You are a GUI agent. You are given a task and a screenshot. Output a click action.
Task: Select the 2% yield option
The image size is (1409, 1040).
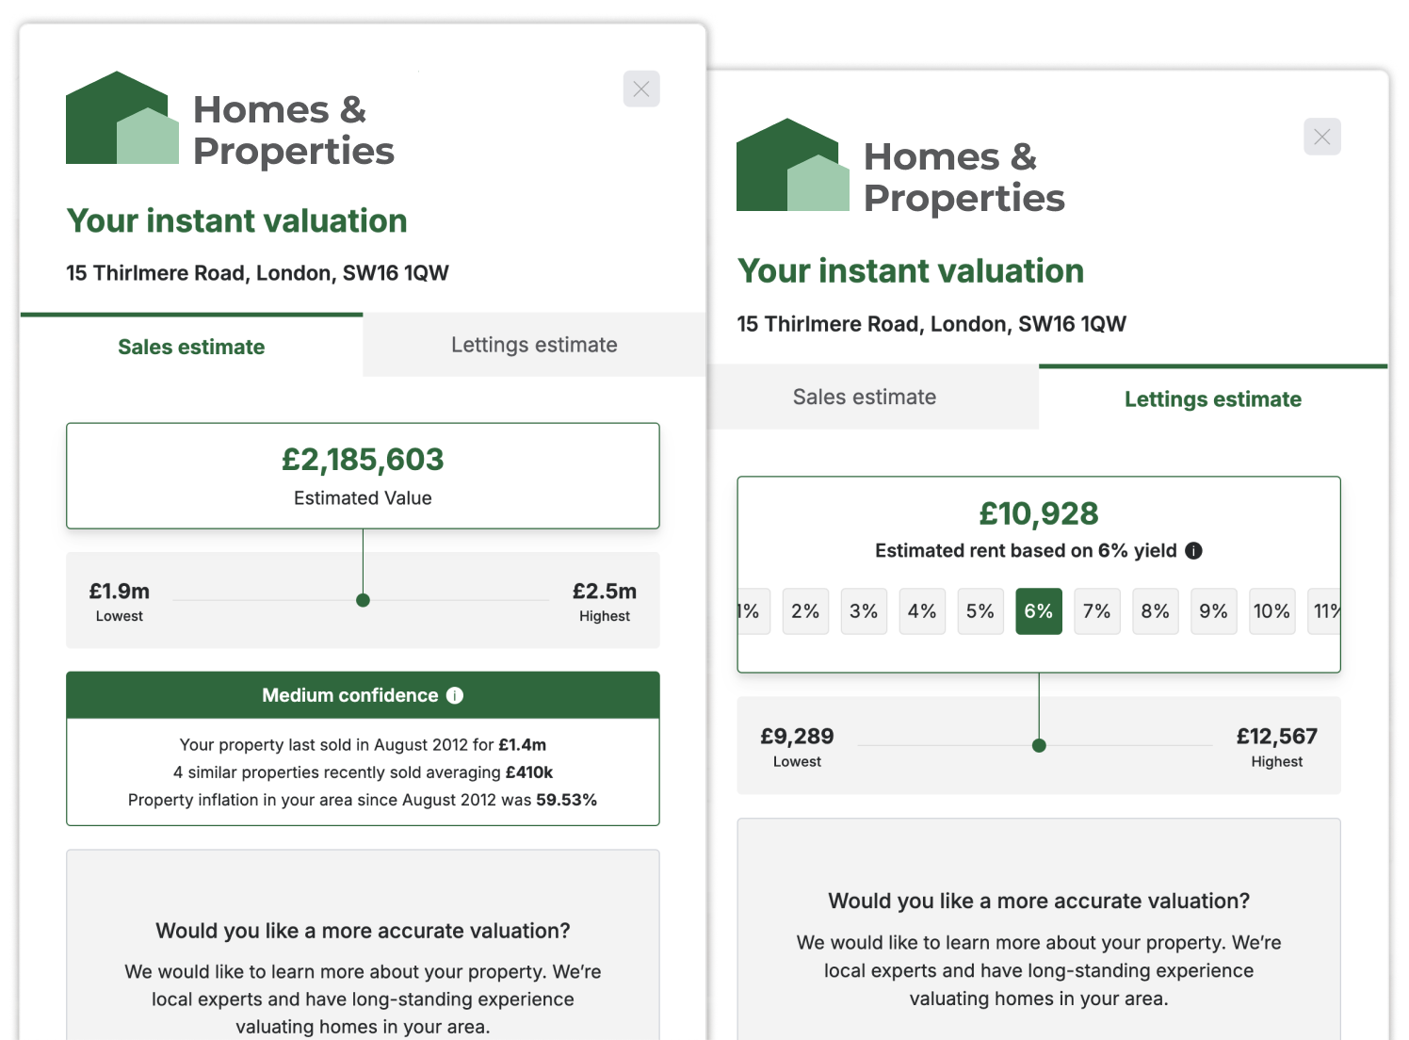point(805,611)
